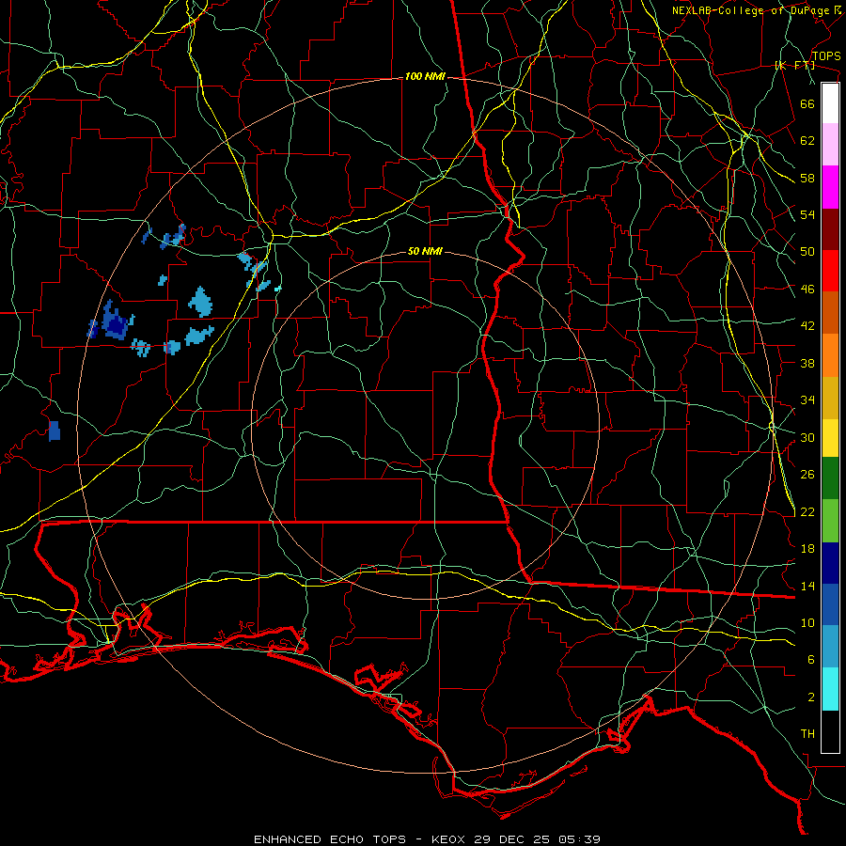Click the light green 26 kft legend swatch
Viewport: 846px width, 846px height.
830,521
